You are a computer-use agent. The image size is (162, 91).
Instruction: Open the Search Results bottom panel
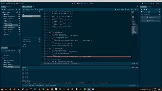[40, 85]
